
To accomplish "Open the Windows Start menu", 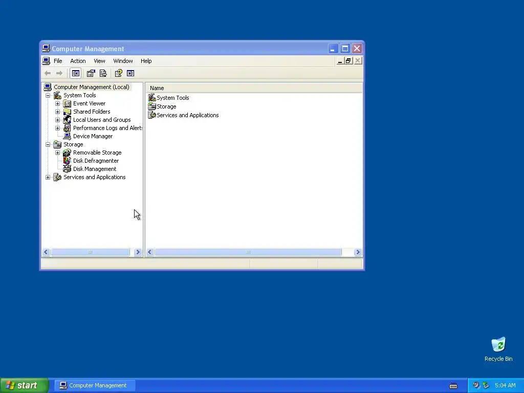I will (25, 385).
